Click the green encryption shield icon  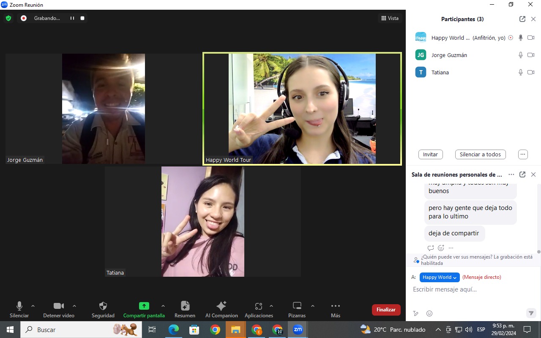point(8,18)
